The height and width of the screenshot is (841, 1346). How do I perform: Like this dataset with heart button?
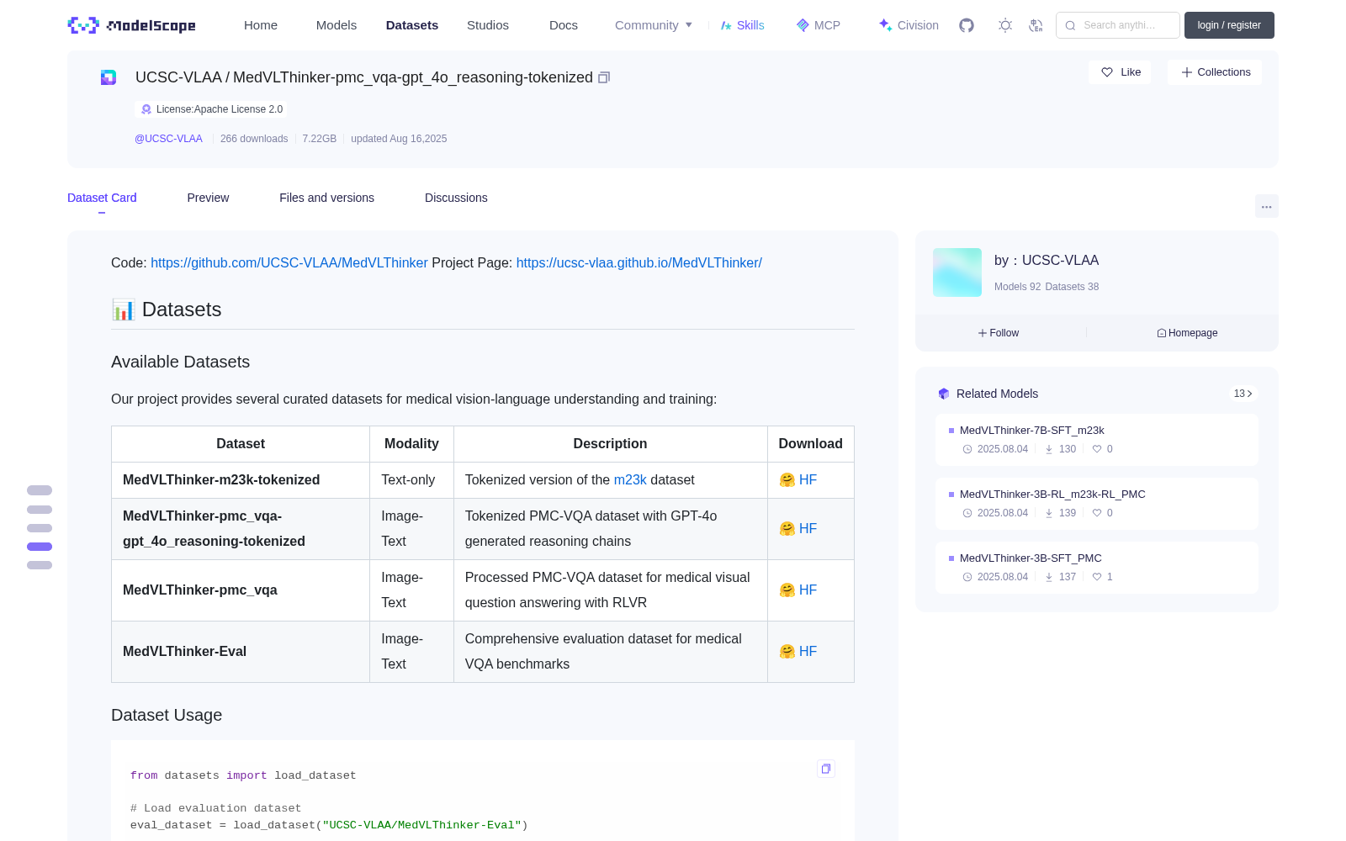1121,72
